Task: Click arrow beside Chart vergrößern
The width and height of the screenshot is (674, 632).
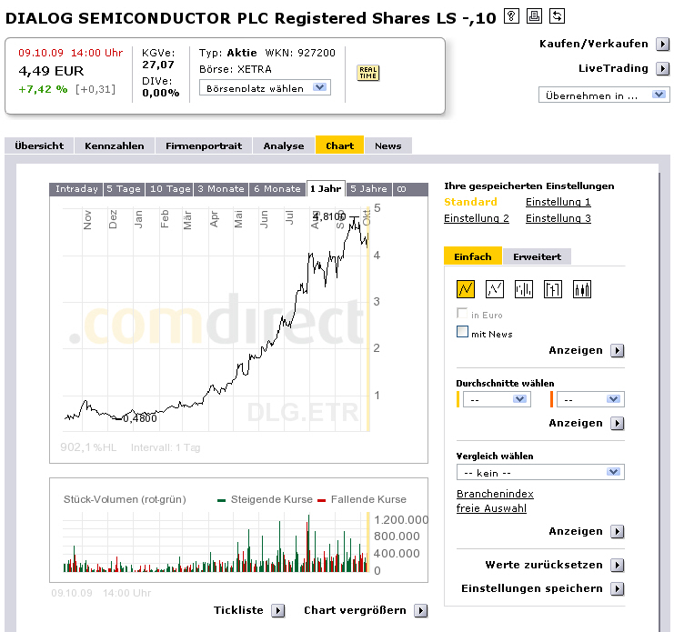Action: coord(421,610)
